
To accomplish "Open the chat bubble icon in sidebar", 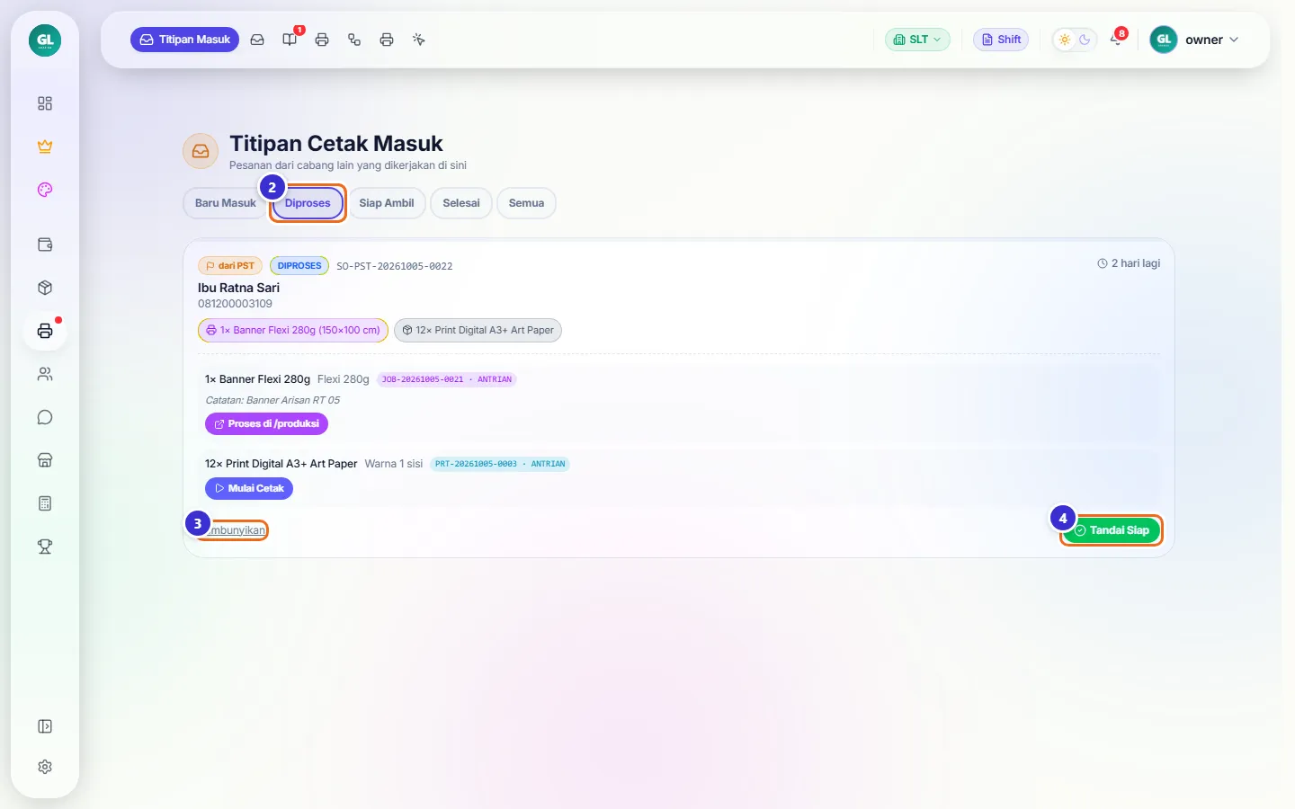I will (45, 417).
